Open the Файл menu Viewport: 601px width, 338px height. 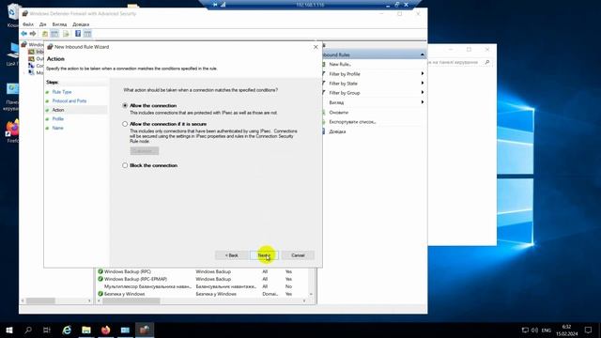tap(28, 24)
